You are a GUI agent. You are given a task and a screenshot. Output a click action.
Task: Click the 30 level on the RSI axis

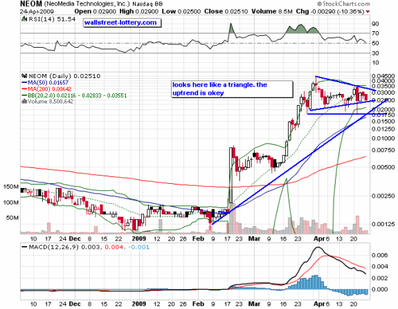click(x=375, y=53)
